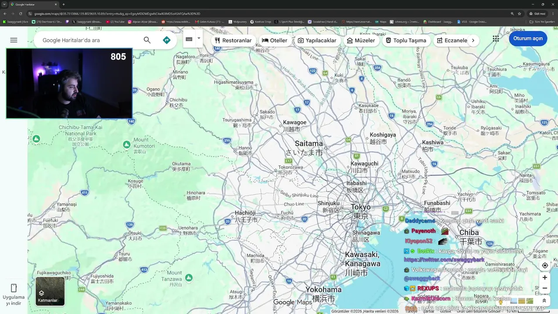Open directions with the blue arrow icon
The height and width of the screenshot is (314, 558).
coord(167,40)
